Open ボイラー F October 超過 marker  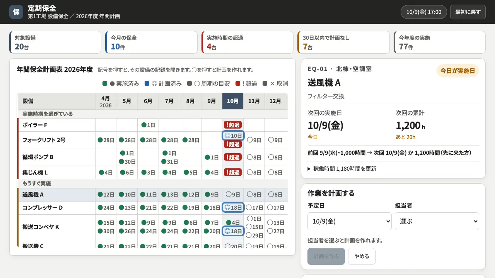(233, 125)
